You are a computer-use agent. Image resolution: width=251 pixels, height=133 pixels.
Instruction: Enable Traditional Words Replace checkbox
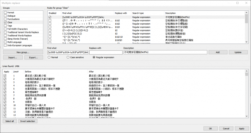(x=5, y=35)
